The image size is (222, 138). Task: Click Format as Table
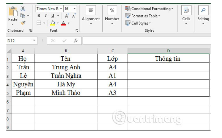[143, 16]
